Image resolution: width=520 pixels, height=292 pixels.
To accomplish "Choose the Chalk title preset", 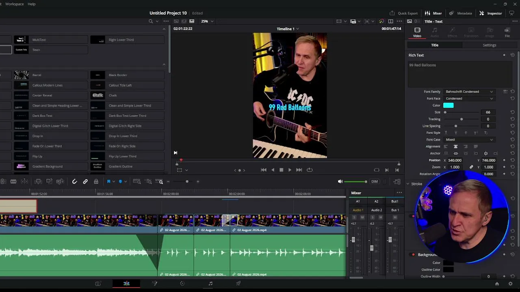I will [x=127, y=95].
